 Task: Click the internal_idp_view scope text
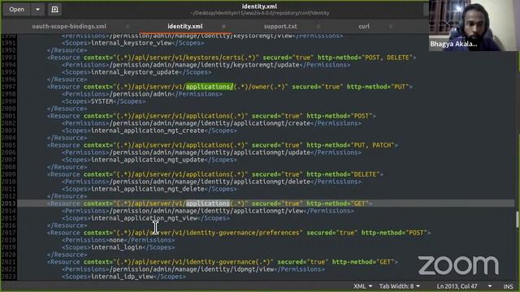coord(122,277)
